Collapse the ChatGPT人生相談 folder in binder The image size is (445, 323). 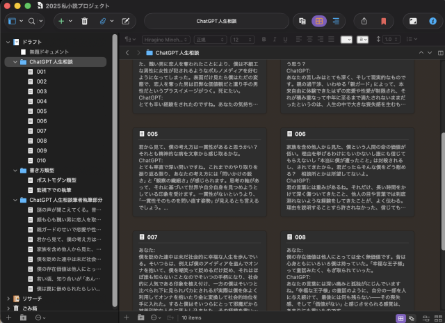pos(15,62)
